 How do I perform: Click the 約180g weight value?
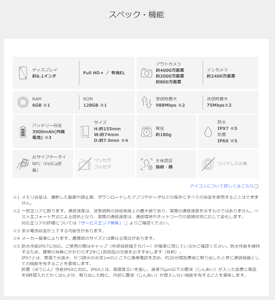coord(163,134)
